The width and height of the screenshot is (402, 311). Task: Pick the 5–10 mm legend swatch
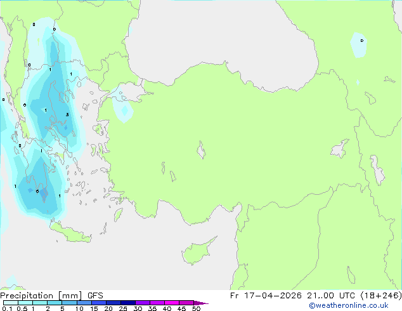click(69, 303)
